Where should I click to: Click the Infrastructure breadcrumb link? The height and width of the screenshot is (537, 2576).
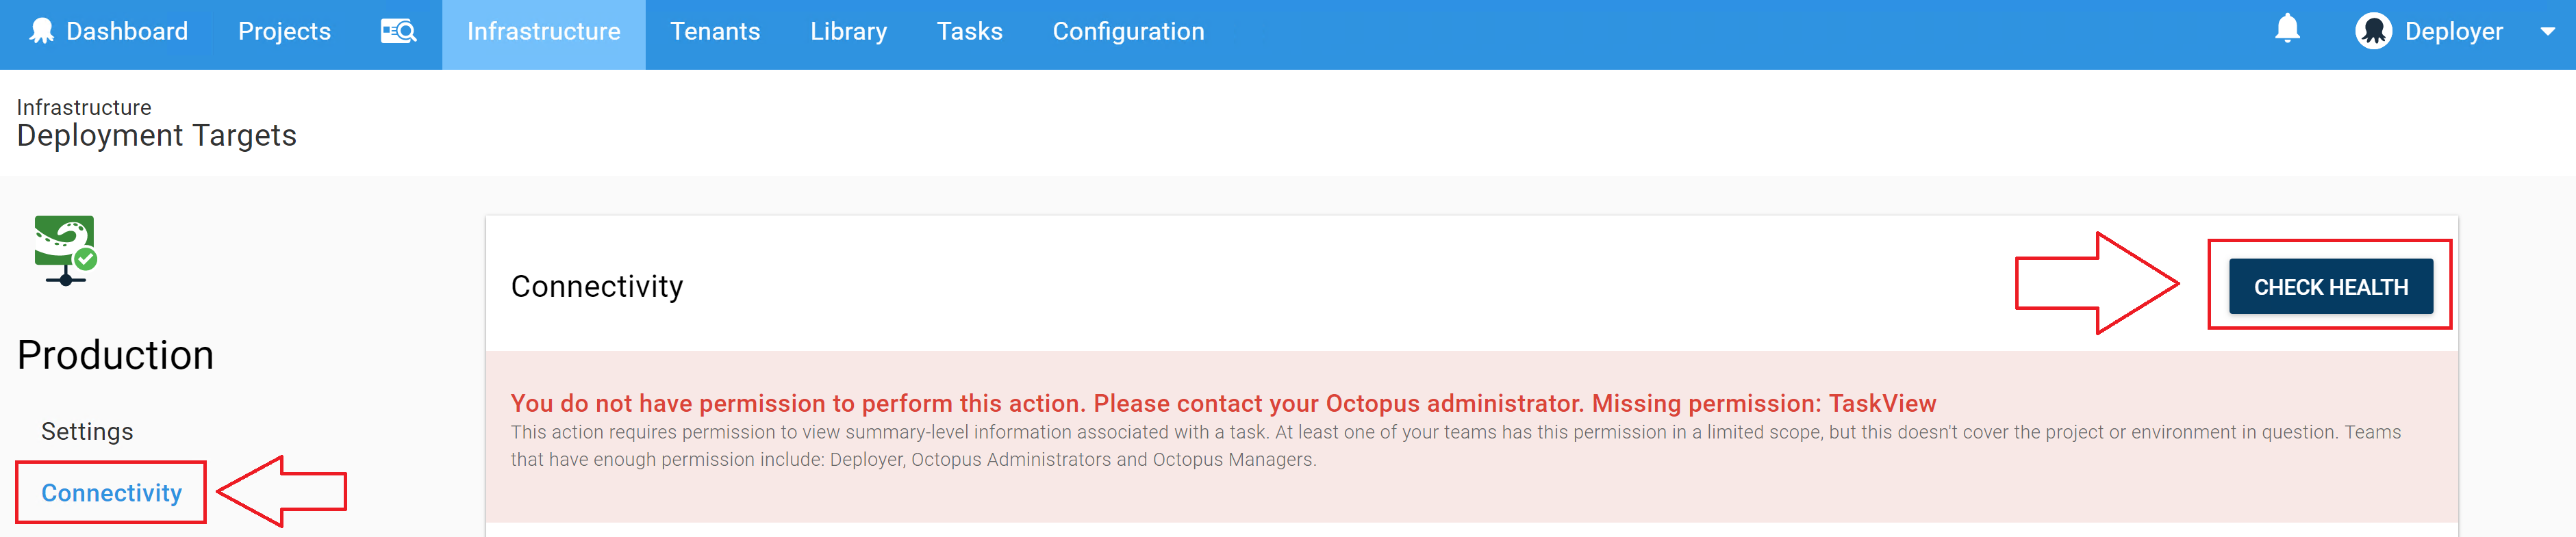click(83, 107)
